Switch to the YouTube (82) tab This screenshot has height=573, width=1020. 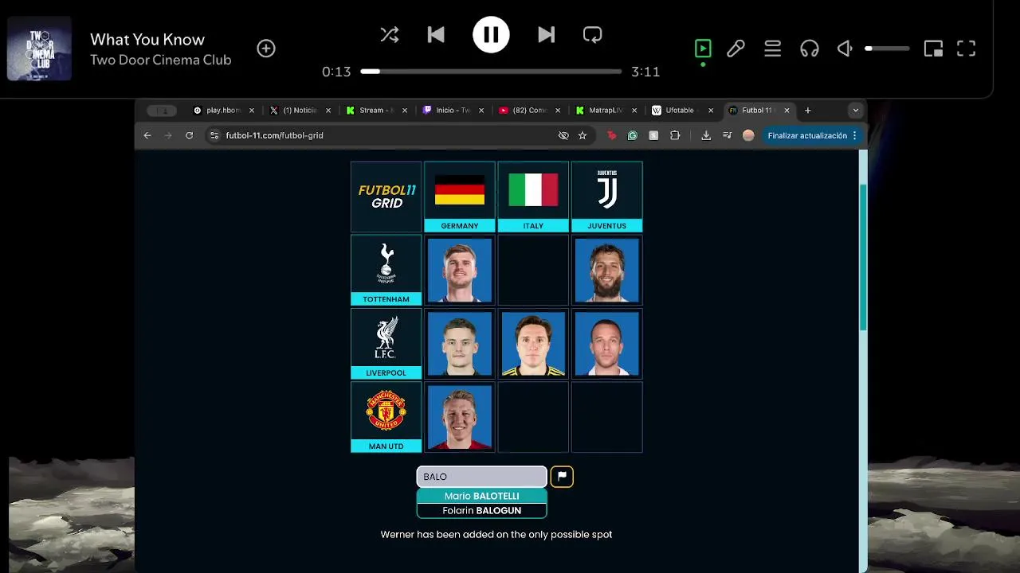[528, 111]
